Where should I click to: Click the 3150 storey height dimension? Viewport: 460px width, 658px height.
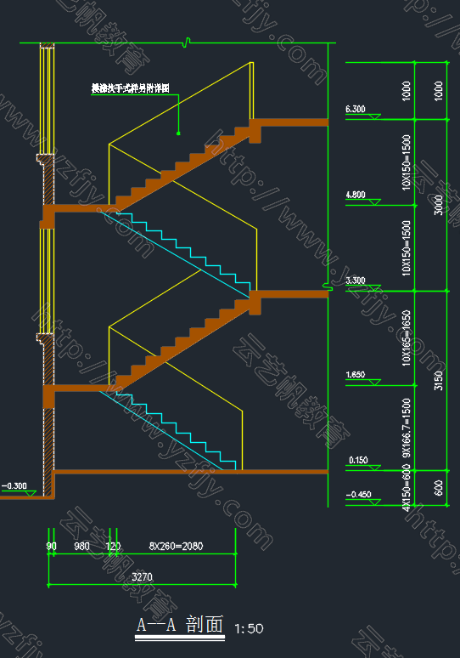438,381
